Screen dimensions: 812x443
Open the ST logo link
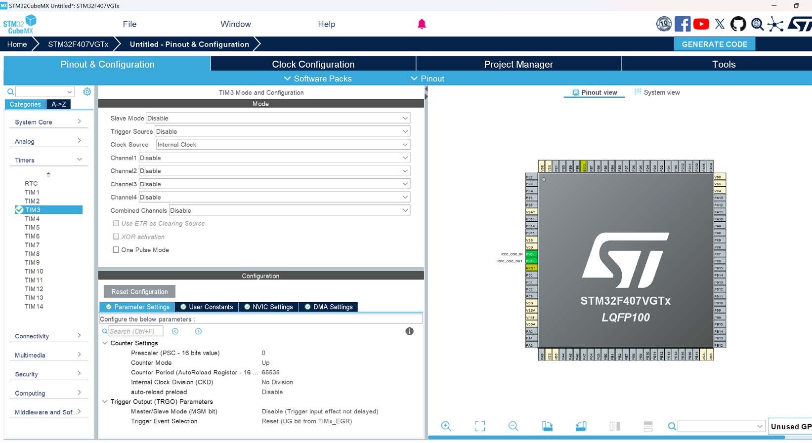(799, 24)
